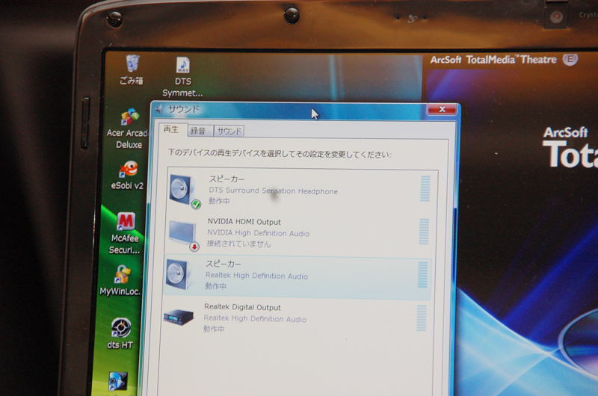
Task: Click the NVIDIA HDMI Output device name
Action: tap(244, 221)
